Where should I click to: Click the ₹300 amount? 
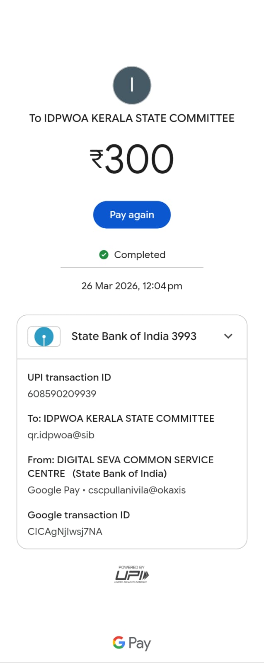click(132, 159)
